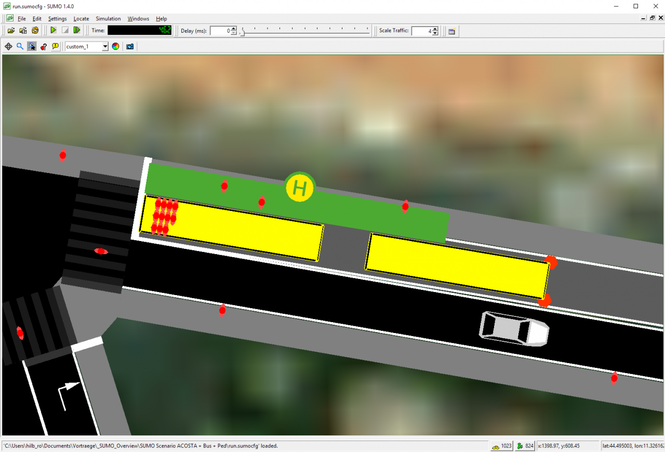Click the open network icon
The width and height of the screenshot is (665, 452).
23,31
